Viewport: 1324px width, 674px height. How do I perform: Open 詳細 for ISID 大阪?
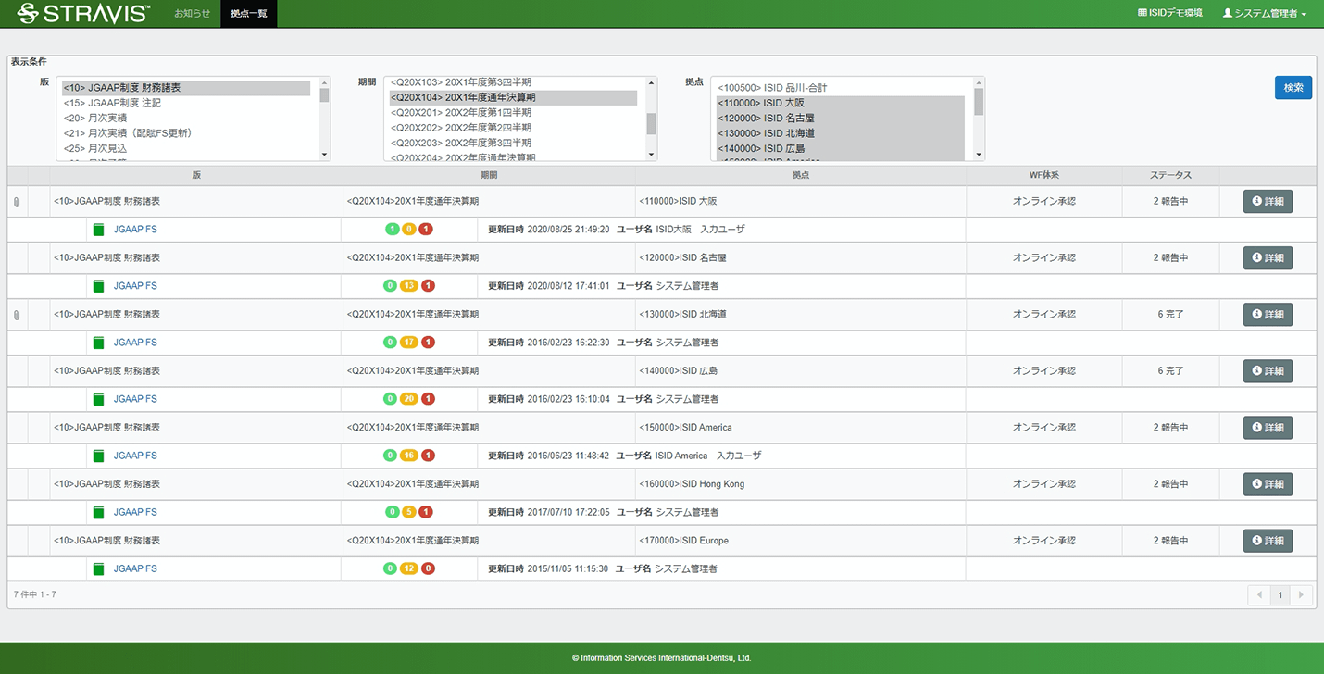point(1268,201)
